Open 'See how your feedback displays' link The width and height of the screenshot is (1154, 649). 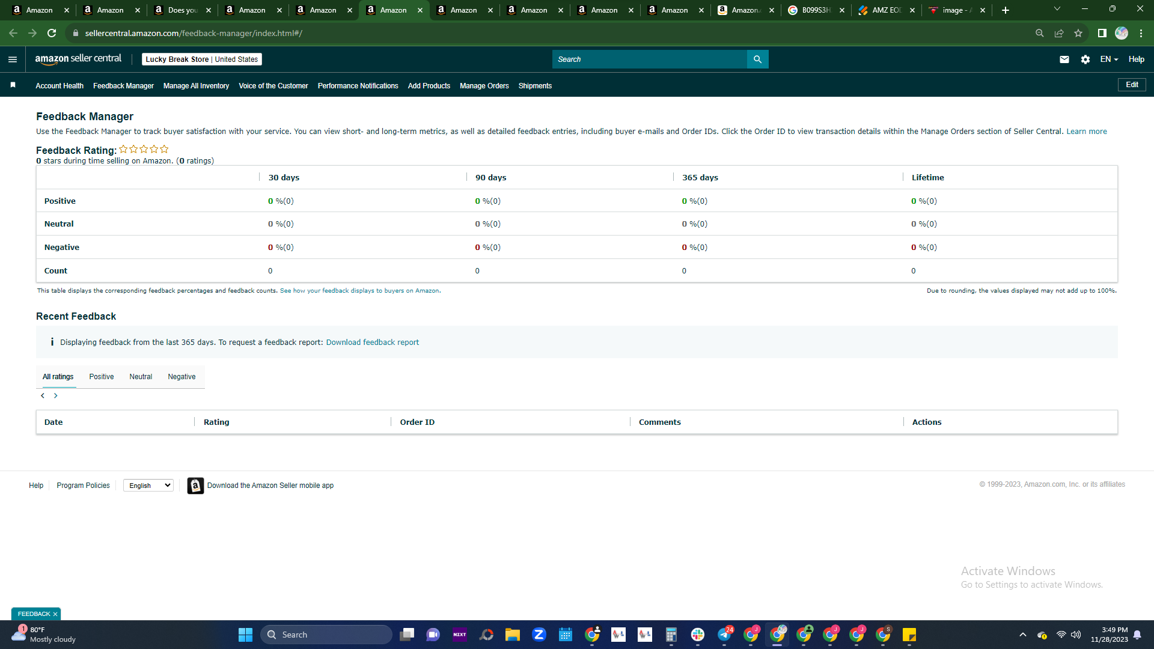click(x=359, y=291)
